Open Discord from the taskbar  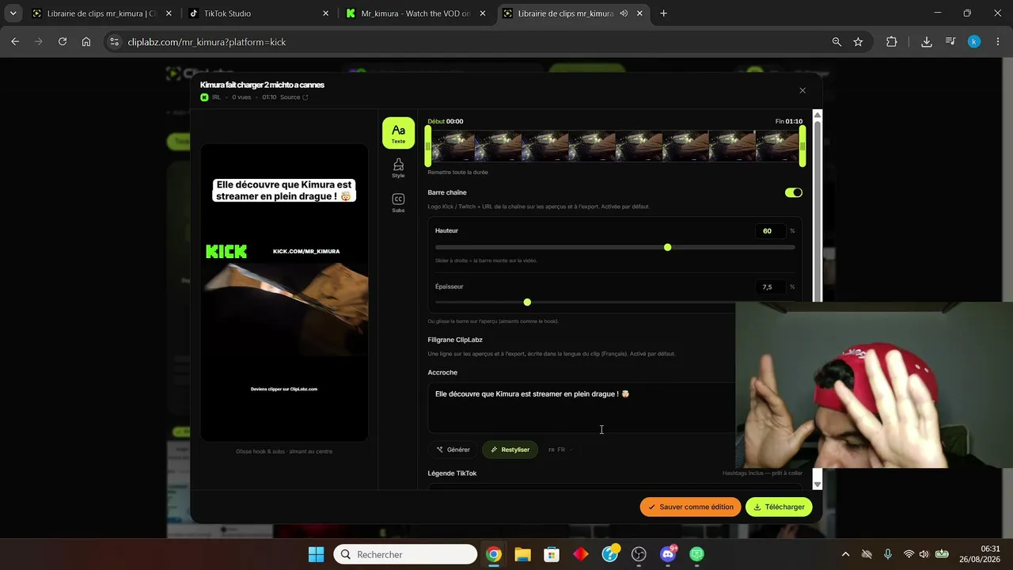pyautogui.click(x=668, y=554)
